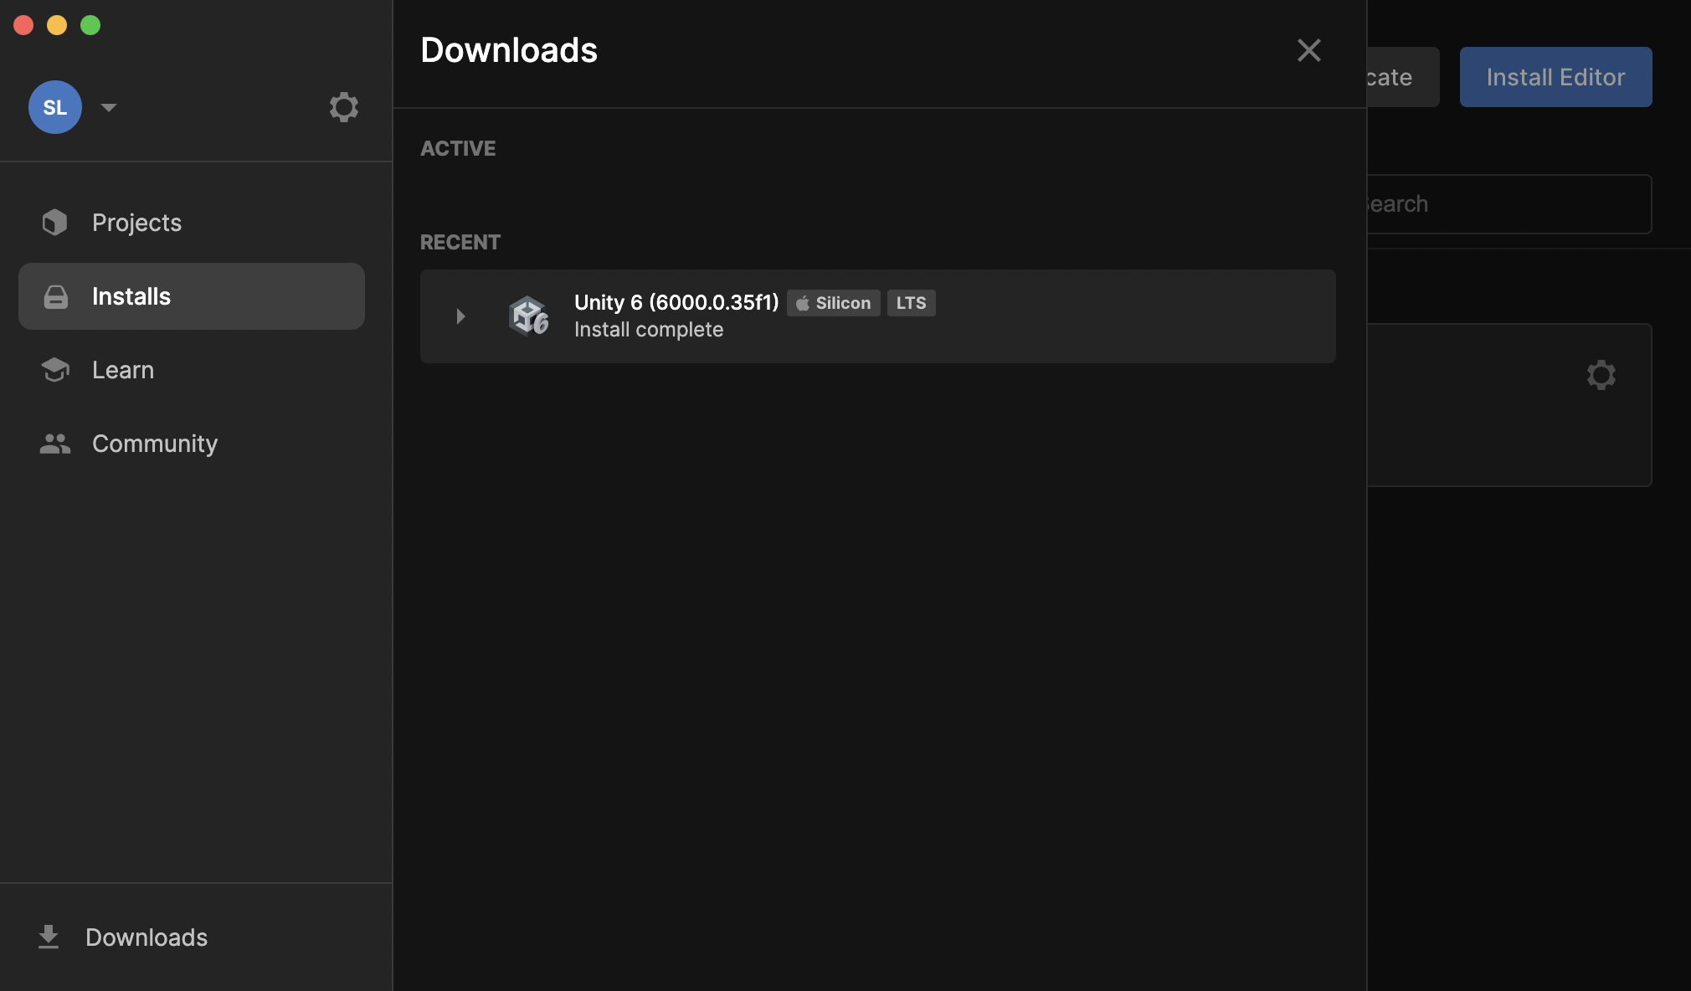Open Hub preferences gear icon
This screenshot has height=991, width=1691.
click(343, 107)
